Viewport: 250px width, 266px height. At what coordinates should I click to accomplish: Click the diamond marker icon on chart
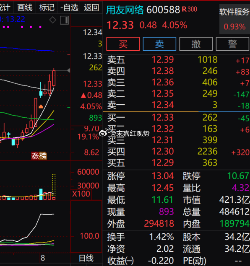click(53, 20)
